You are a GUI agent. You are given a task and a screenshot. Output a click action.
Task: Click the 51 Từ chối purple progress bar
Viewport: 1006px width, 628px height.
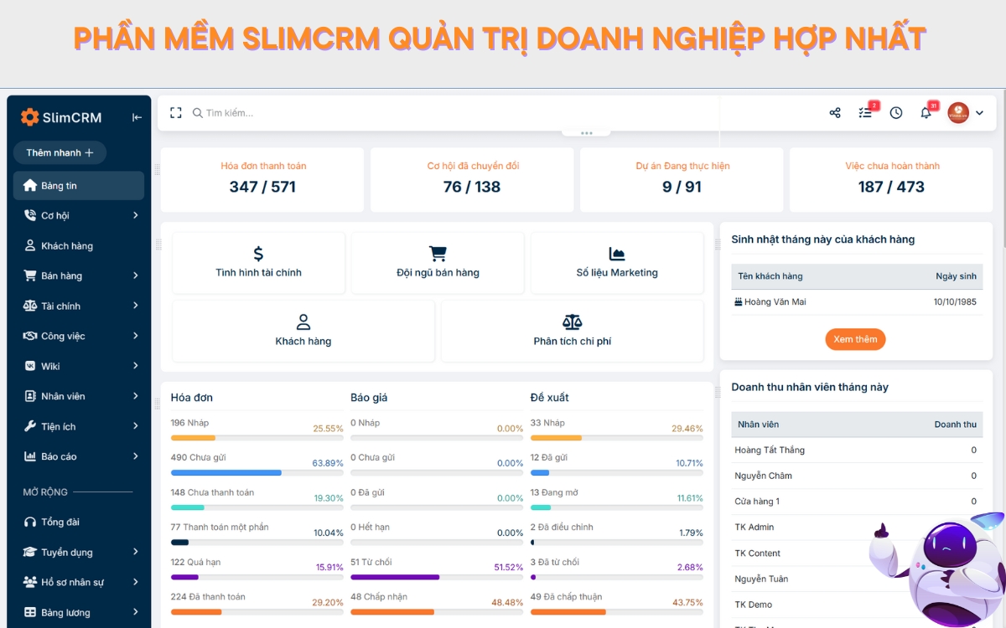[394, 577]
